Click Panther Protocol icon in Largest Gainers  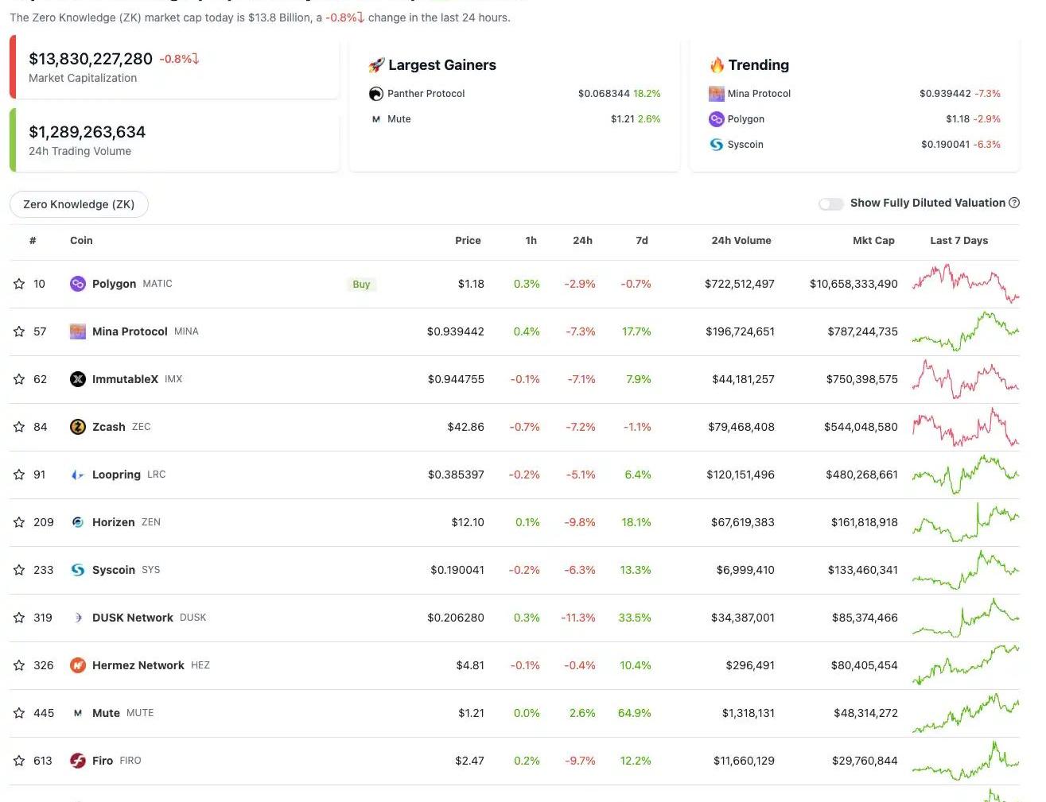click(376, 94)
